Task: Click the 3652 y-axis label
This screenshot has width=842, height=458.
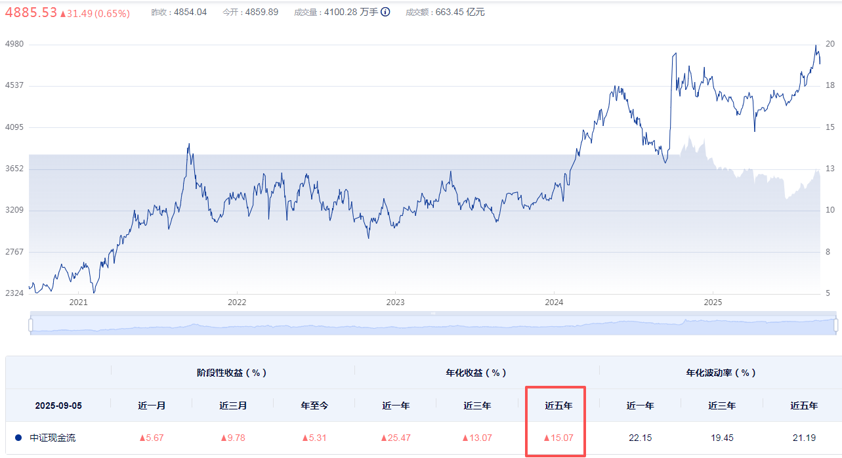Action: click(14, 169)
